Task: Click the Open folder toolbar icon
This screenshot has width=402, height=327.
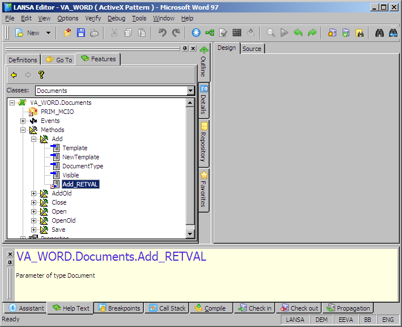Action: coord(68,33)
